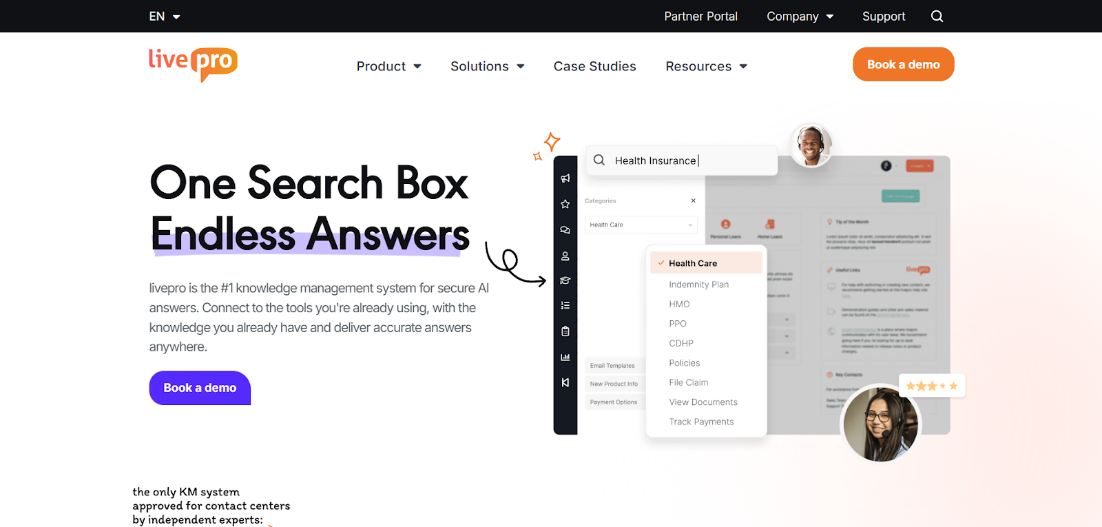
Task: Close the Categories panel with the X
Action: point(693,200)
